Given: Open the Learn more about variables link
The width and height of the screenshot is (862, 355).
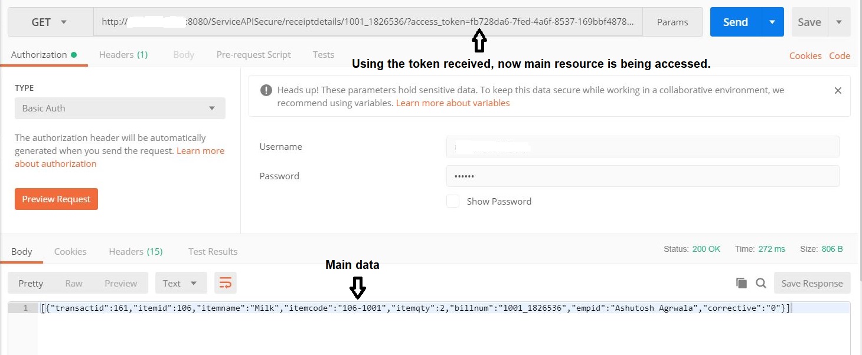Looking at the screenshot, I should (x=452, y=103).
